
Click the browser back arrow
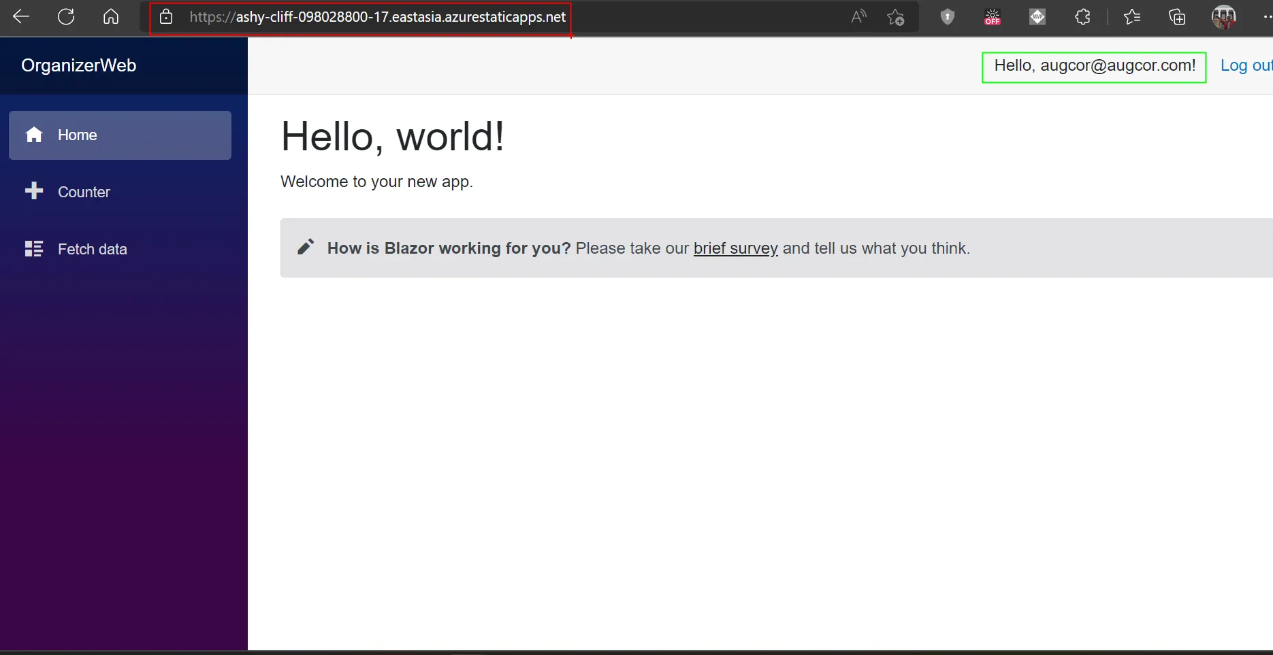click(x=21, y=17)
